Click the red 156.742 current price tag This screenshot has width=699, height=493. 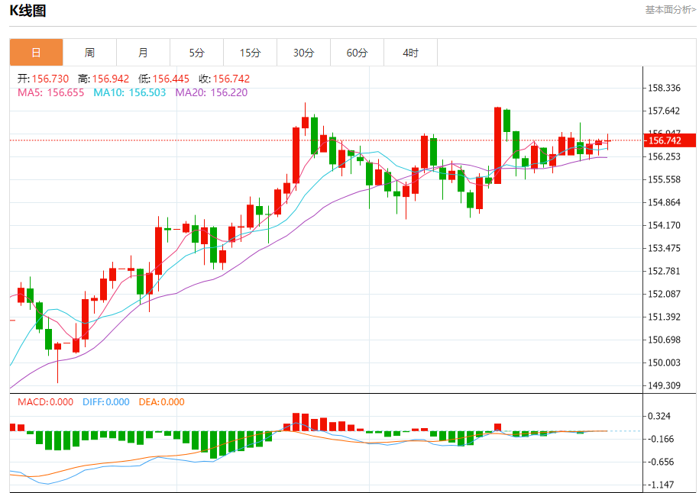tap(670, 140)
